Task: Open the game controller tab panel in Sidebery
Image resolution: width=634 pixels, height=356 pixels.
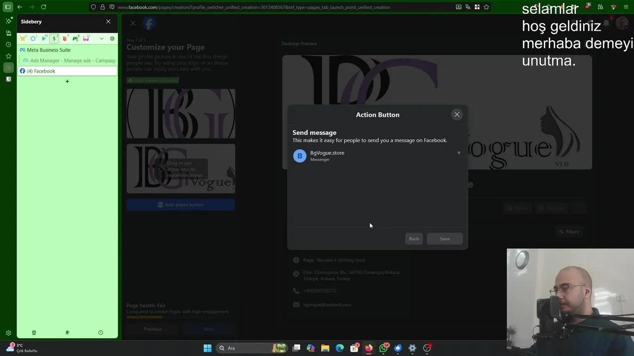Action: pos(75,39)
